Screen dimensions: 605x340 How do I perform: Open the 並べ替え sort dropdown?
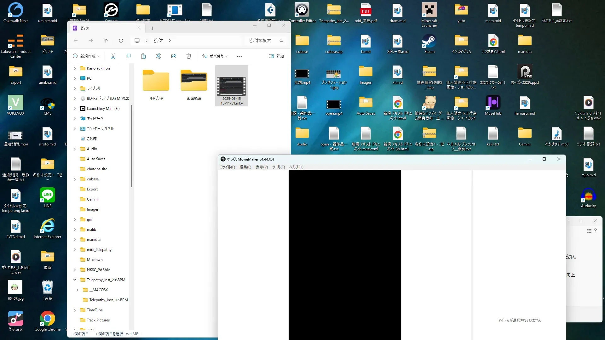click(215, 56)
